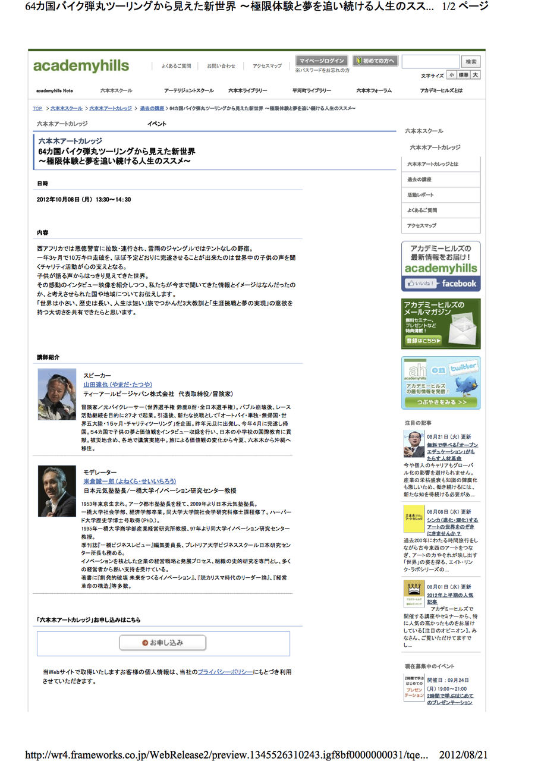Open the 六本木スクール navigation item
Viewport: 538px width, 761px height.
pos(117,91)
